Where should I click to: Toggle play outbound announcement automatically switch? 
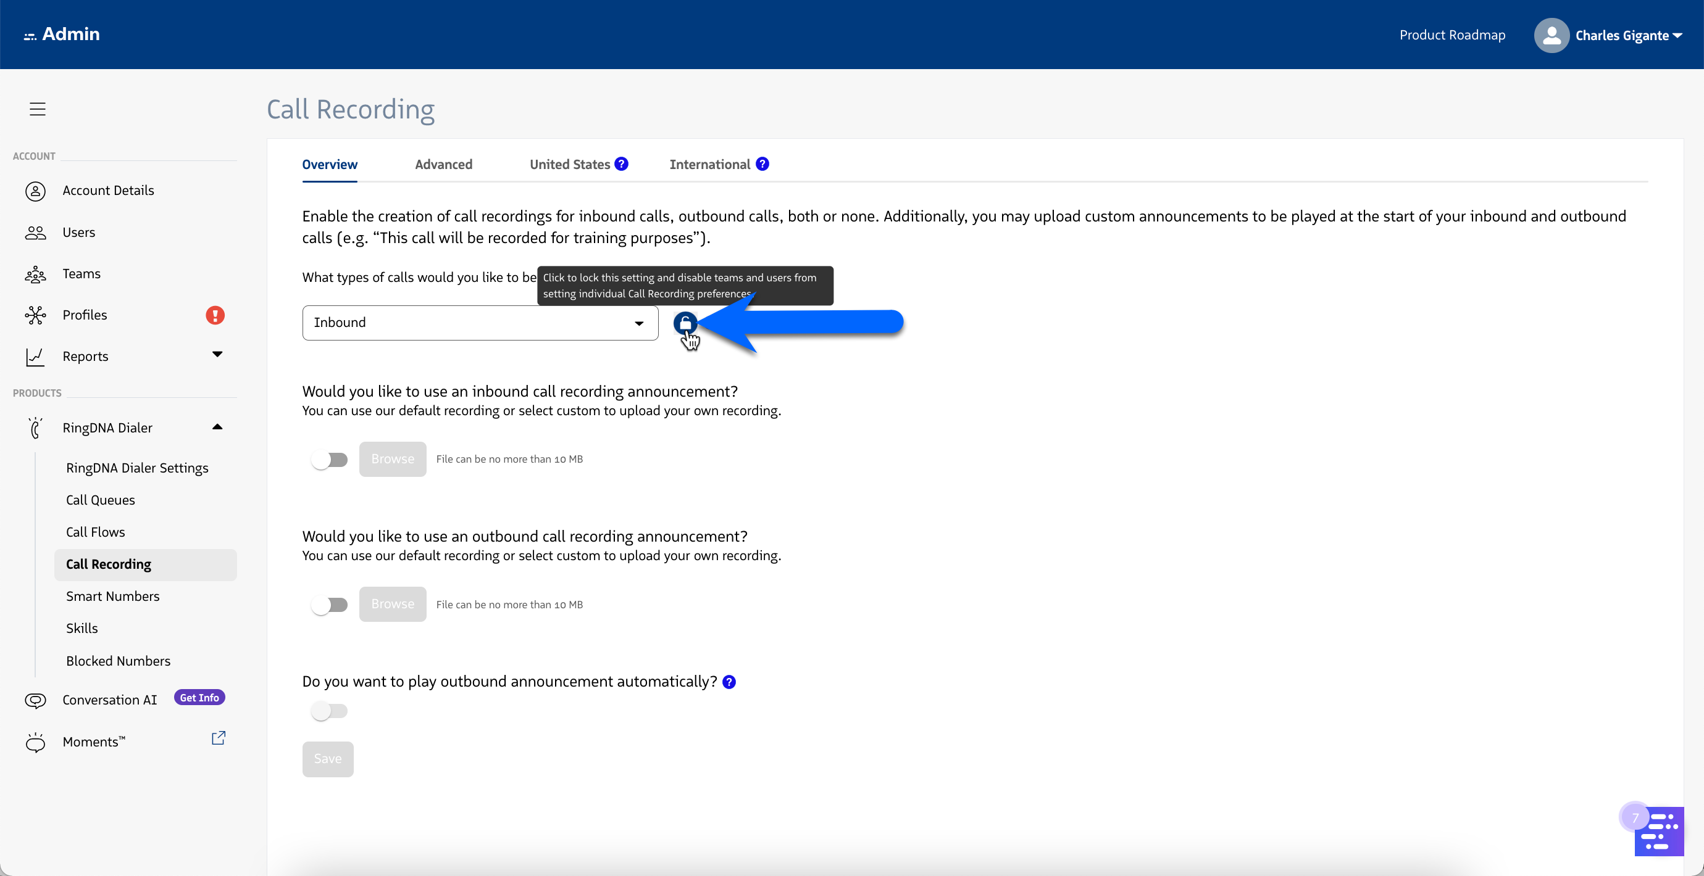click(x=330, y=711)
